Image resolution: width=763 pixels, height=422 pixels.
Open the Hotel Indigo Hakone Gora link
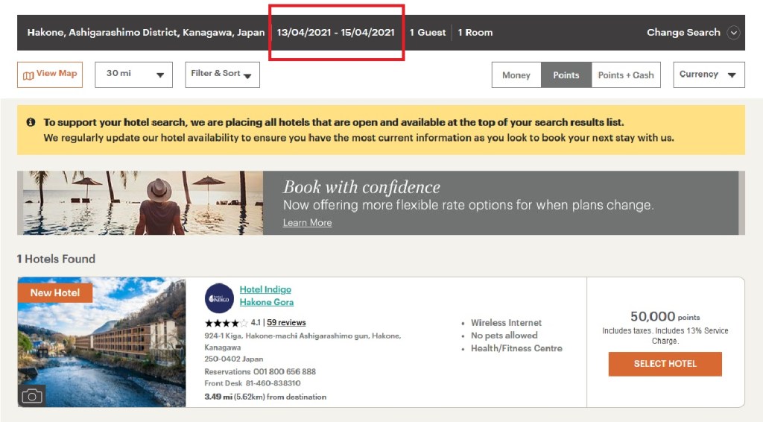(x=266, y=295)
